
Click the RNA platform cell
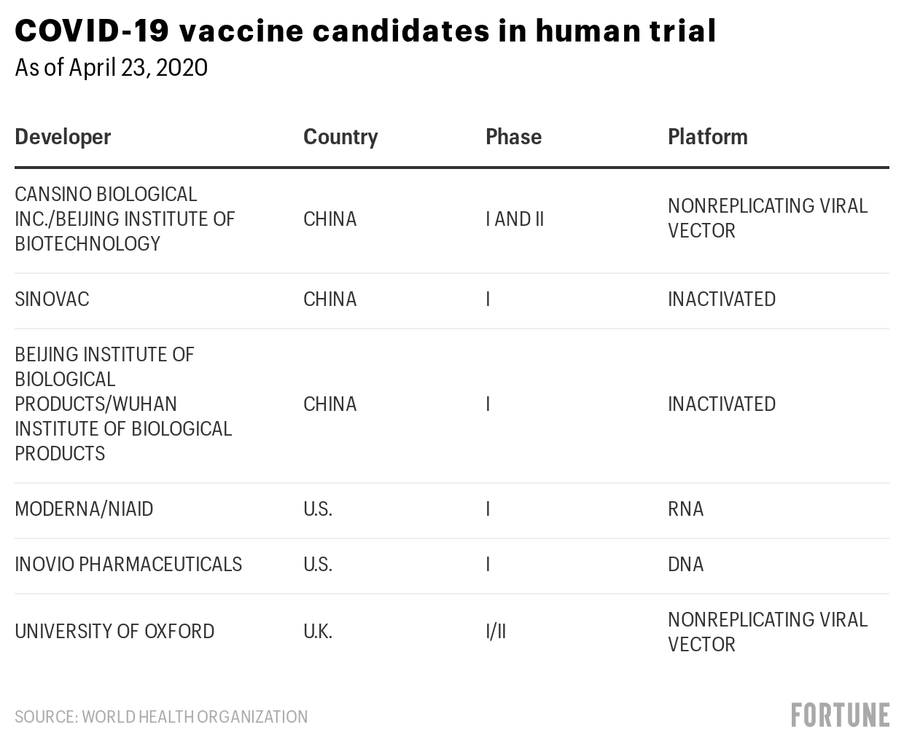pos(685,509)
